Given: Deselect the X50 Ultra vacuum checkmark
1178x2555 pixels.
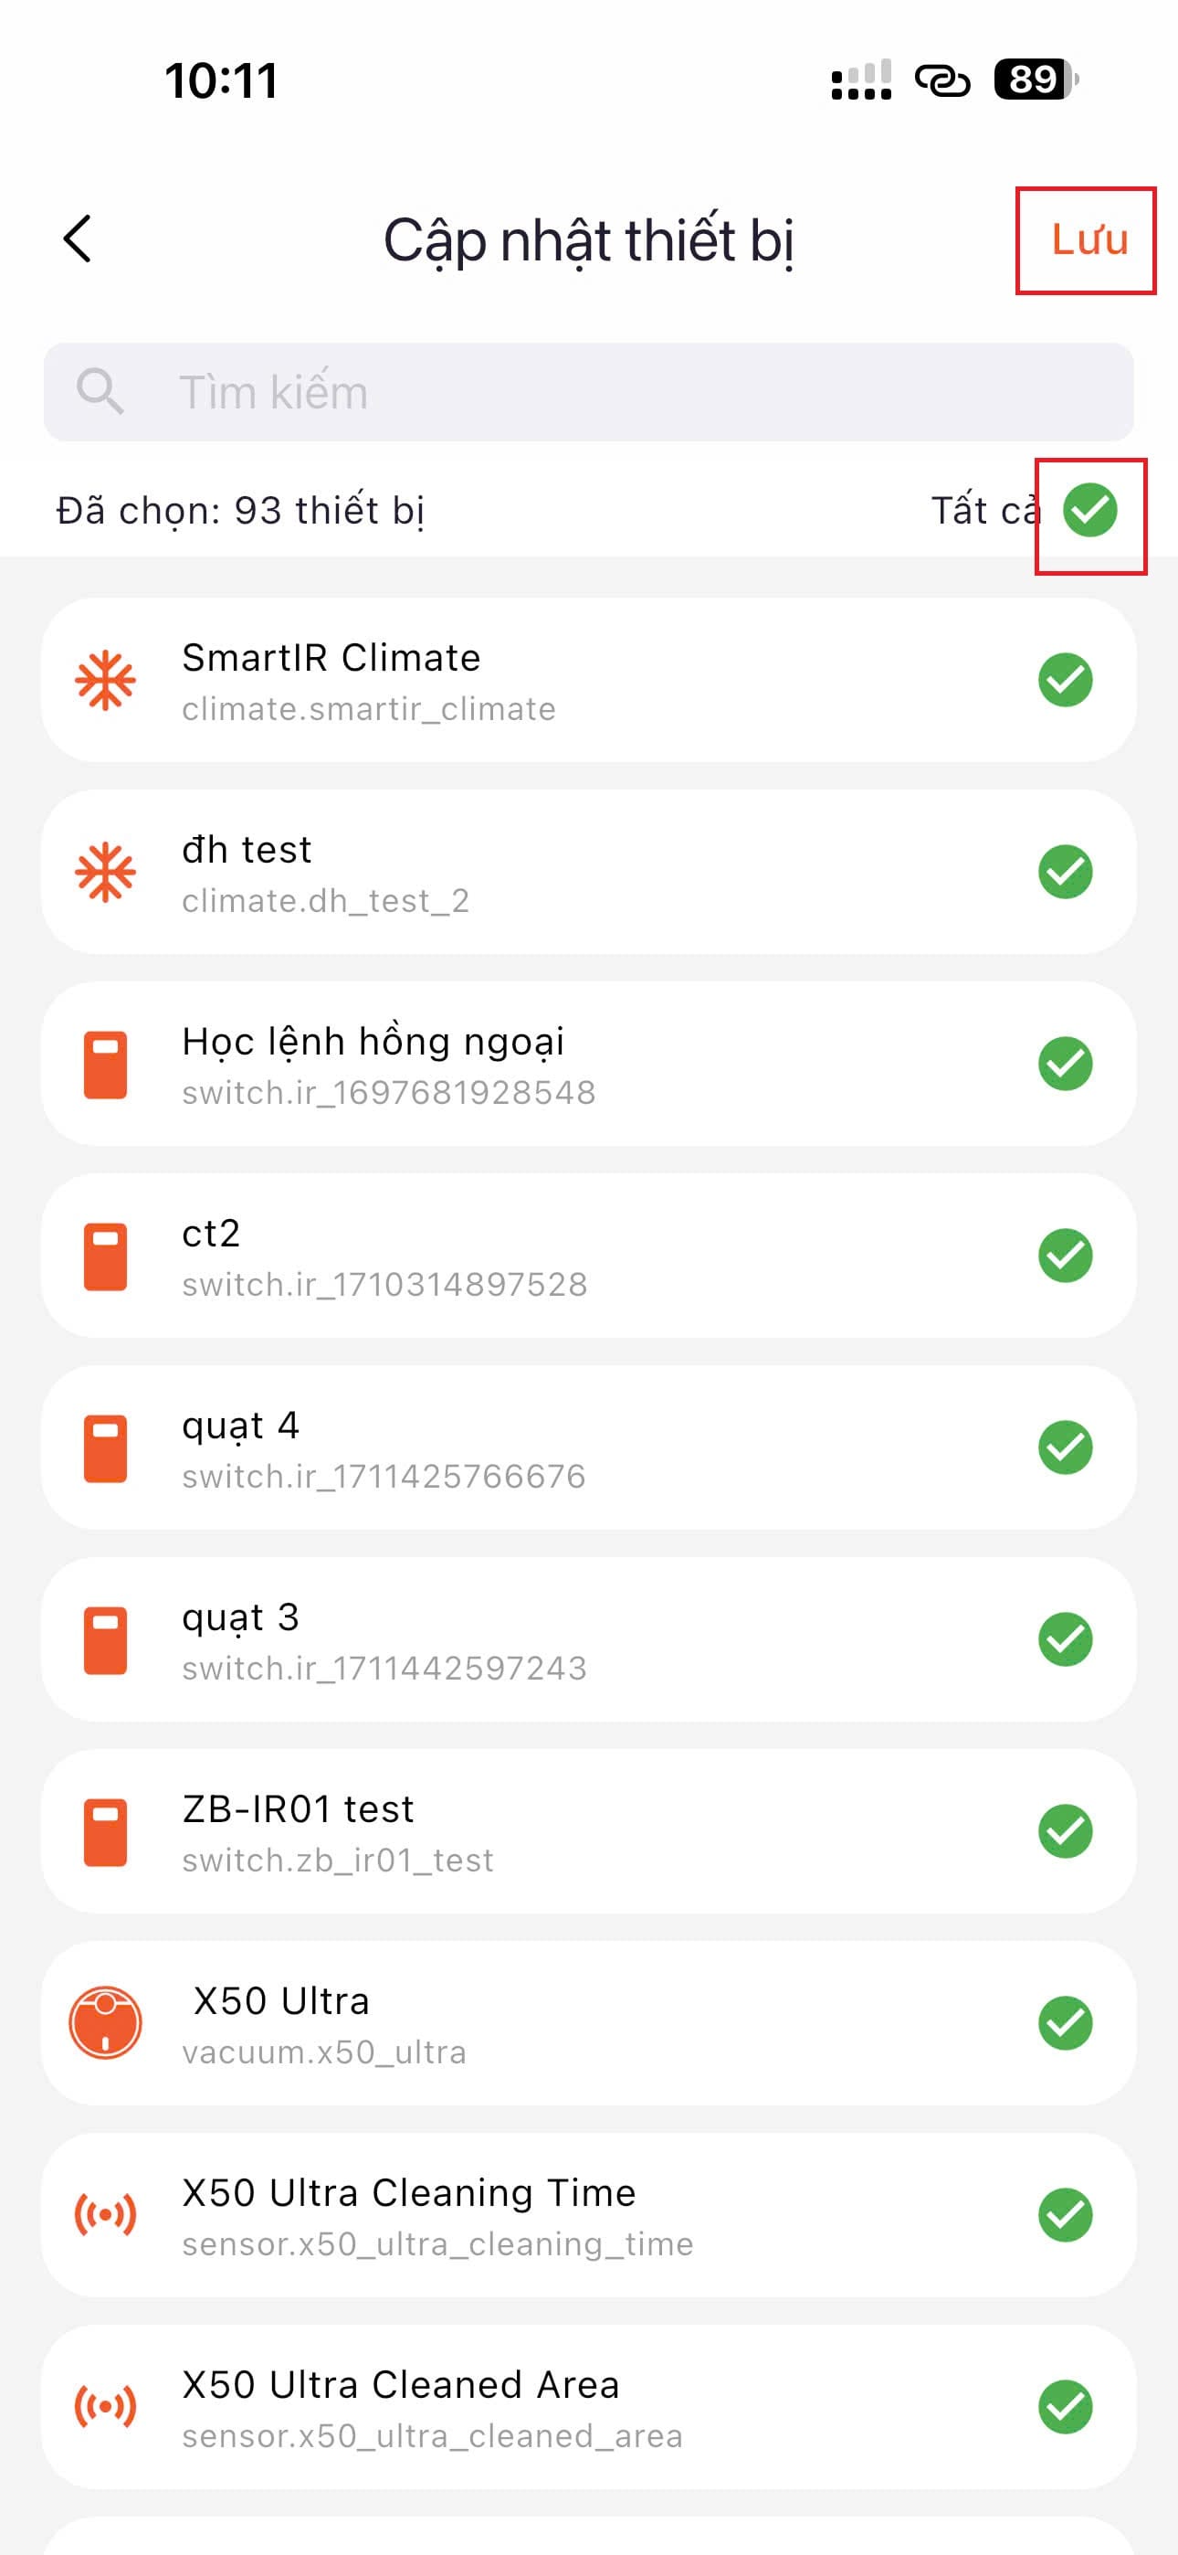Looking at the screenshot, I should click(1065, 2022).
